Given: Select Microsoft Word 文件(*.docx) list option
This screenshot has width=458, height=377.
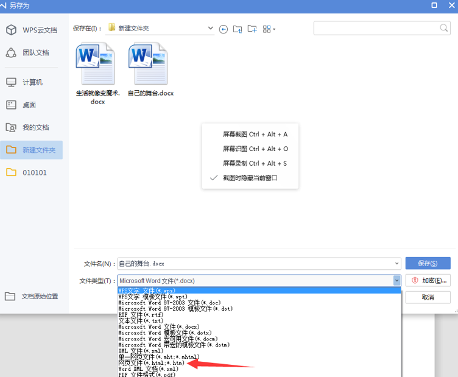Looking at the screenshot, I should click(259, 327).
